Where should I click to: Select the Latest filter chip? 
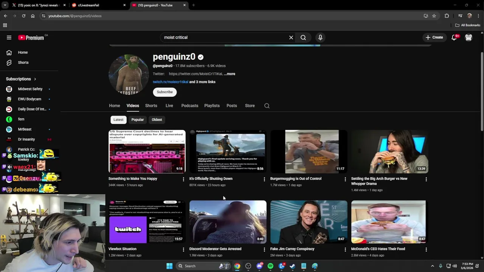(x=118, y=120)
